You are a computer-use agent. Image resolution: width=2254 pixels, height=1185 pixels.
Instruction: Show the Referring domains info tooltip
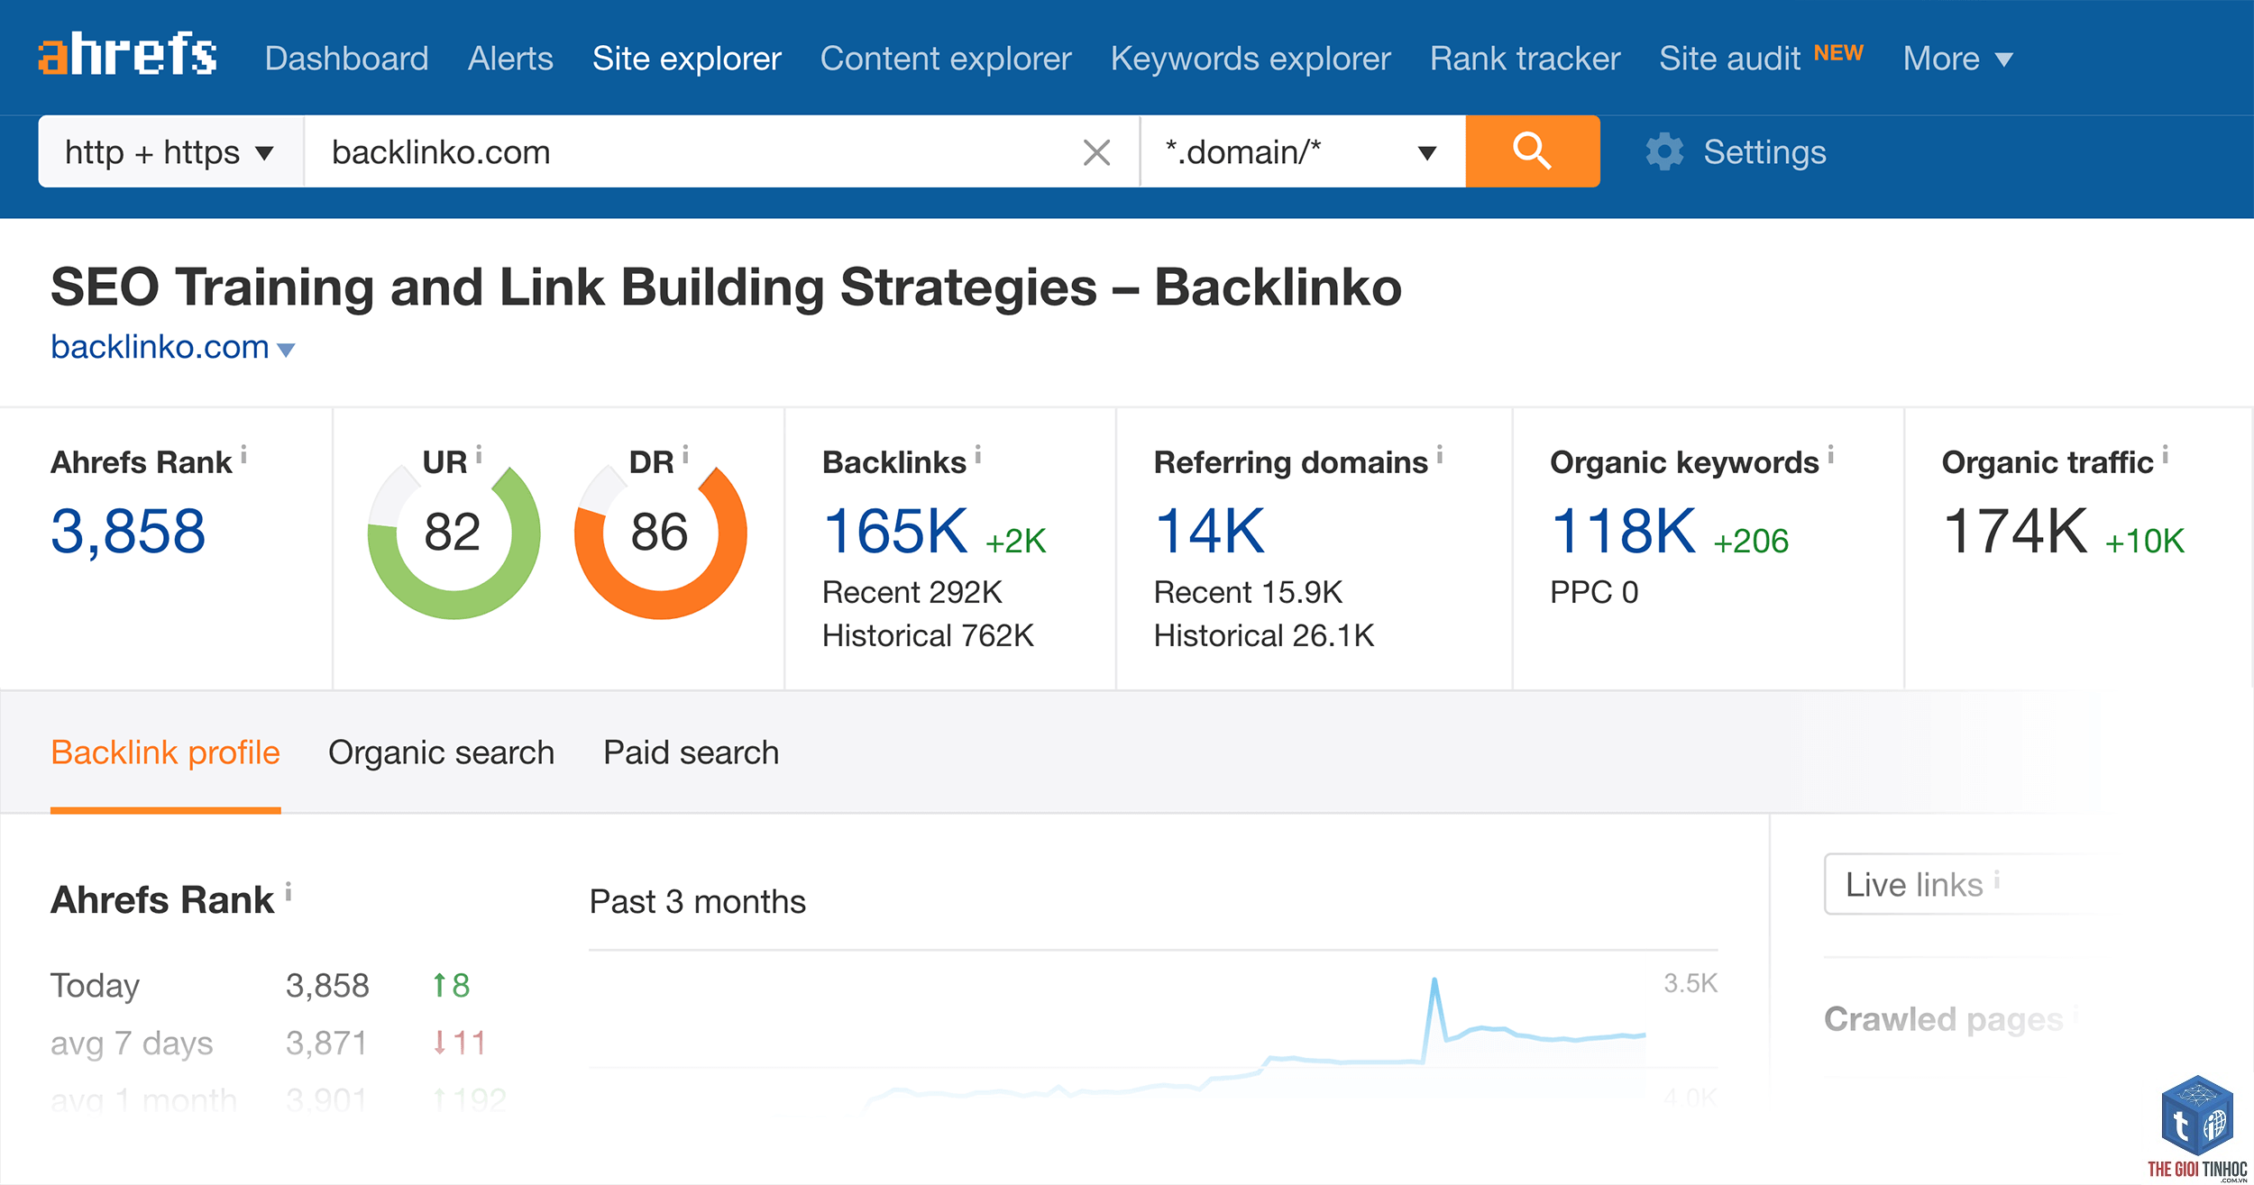(x=1440, y=456)
